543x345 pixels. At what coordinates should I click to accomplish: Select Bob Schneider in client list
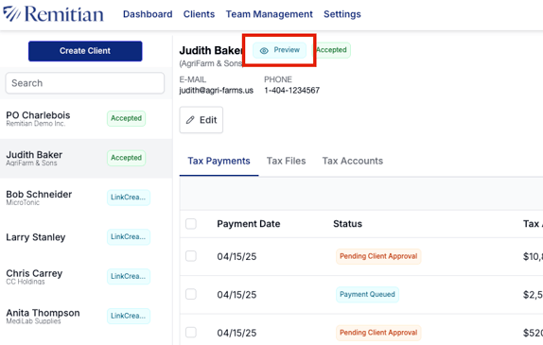click(x=86, y=198)
